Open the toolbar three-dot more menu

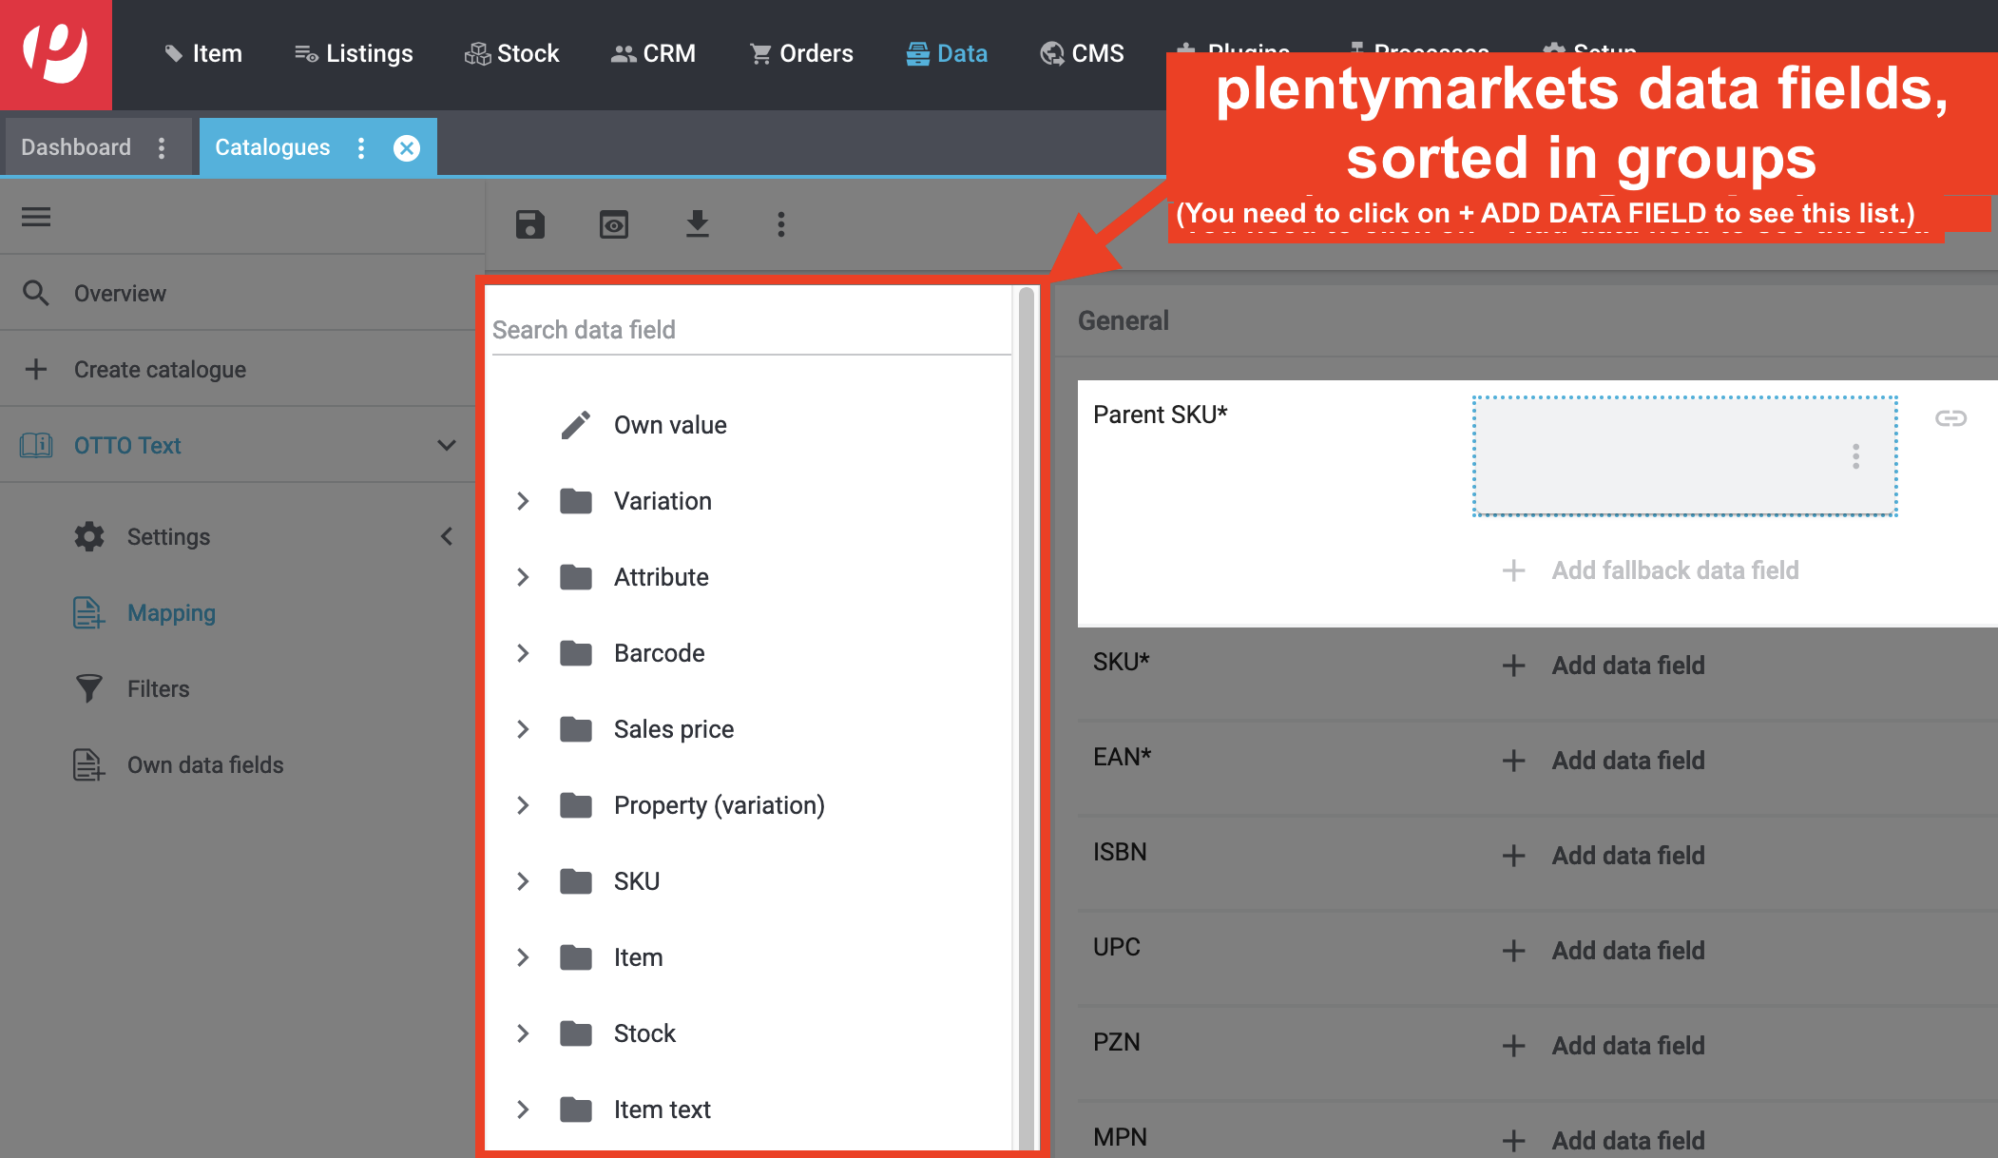pos(781,224)
